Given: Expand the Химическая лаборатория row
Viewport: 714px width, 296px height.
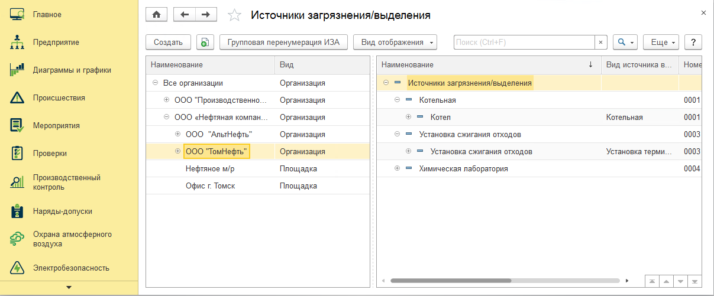Looking at the screenshot, I should point(397,169).
